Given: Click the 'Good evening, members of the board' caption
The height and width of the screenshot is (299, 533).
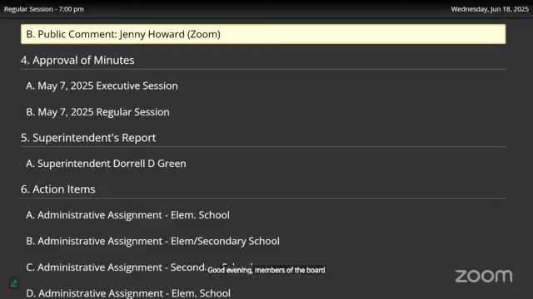Looking at the screenshot, I should [266, 270].
